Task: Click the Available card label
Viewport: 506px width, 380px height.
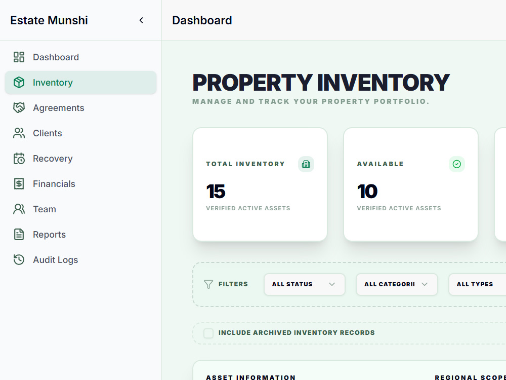Action: coord(380,164)
